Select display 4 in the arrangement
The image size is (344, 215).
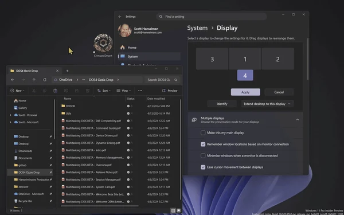(x=245, y=76)
